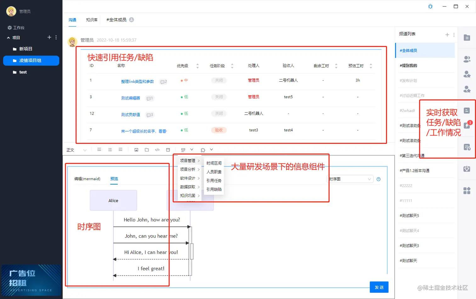The height and width of the screenshot is (299, 476).
Task: Expand the chevron after the block-component icon
Action: click(x=192, y=149)
